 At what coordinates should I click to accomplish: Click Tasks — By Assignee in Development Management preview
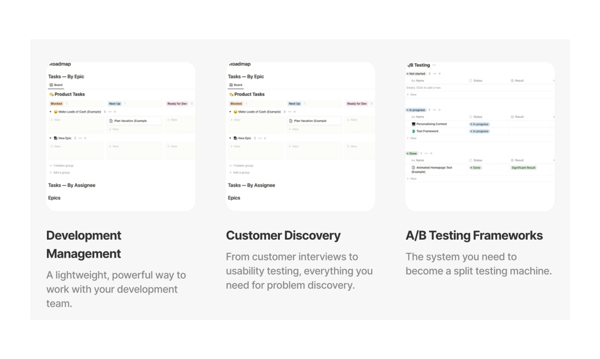tap(72, 185)
